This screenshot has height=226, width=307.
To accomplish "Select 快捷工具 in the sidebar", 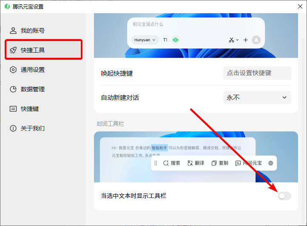I will pos(32,50).
